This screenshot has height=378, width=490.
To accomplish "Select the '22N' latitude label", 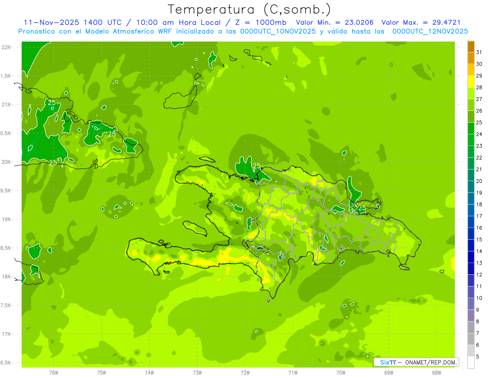I will (x=6, y=47).
